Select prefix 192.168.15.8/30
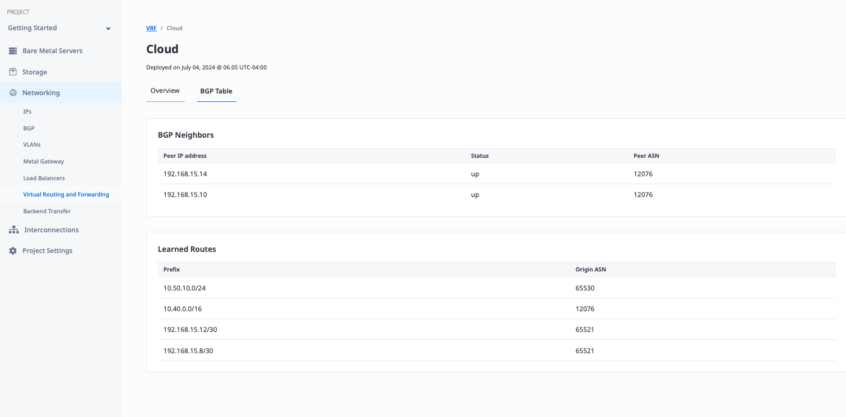Image resolution: width=846 pixels, height=417 pixels. 188,351
